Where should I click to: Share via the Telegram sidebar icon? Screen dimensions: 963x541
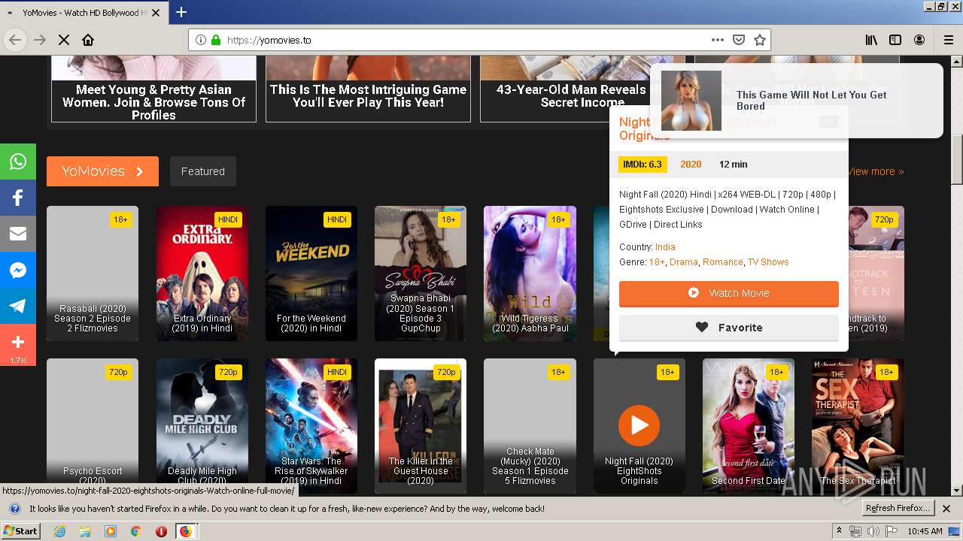point(18,306)
